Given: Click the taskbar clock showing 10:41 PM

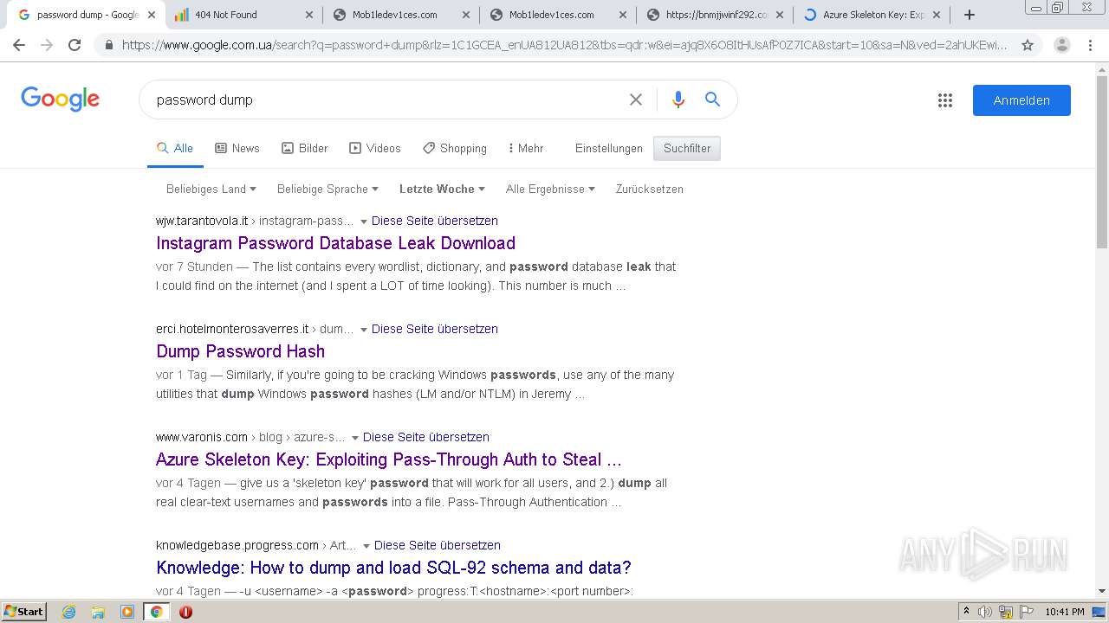Looking at the screenshot, I should [1064, 612].
